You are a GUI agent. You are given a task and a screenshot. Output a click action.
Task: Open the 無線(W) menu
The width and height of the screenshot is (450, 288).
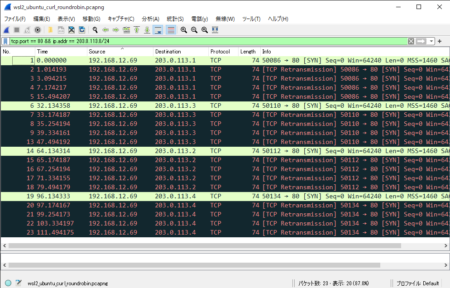[225, 19]
